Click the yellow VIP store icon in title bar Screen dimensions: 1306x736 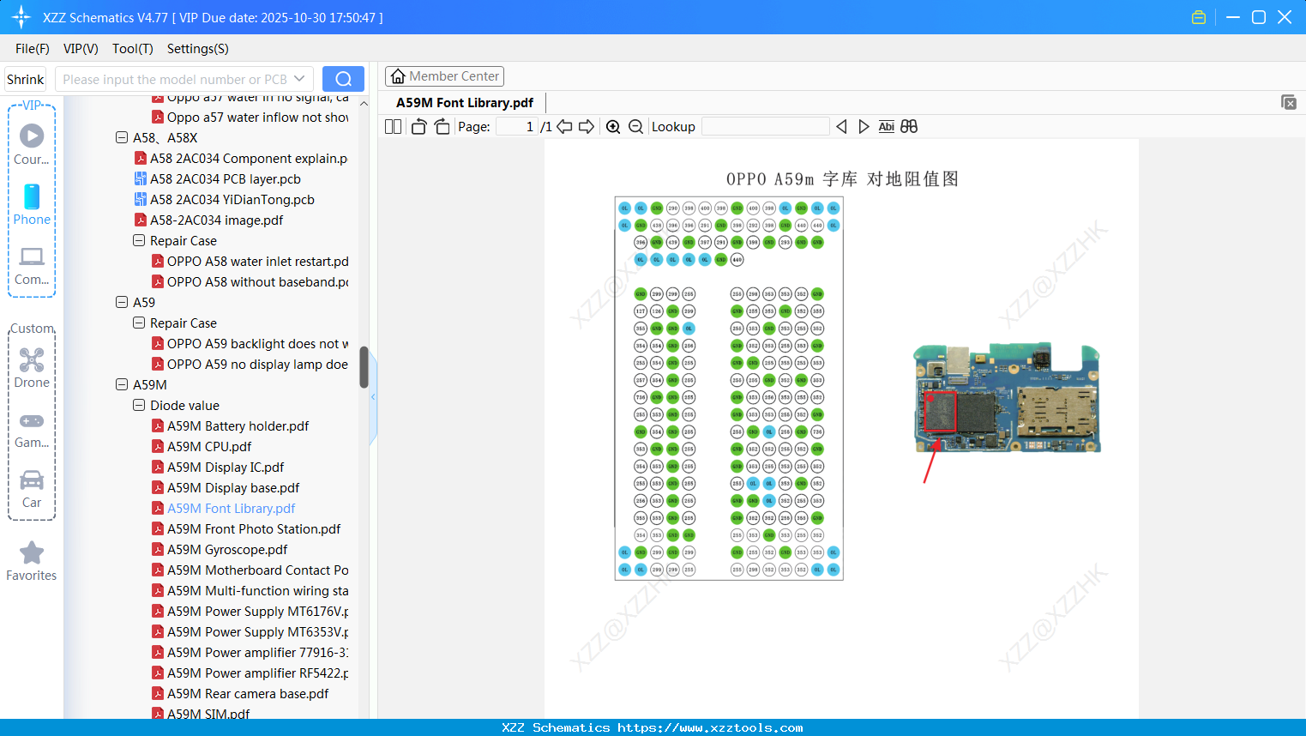pos(1199,17)
